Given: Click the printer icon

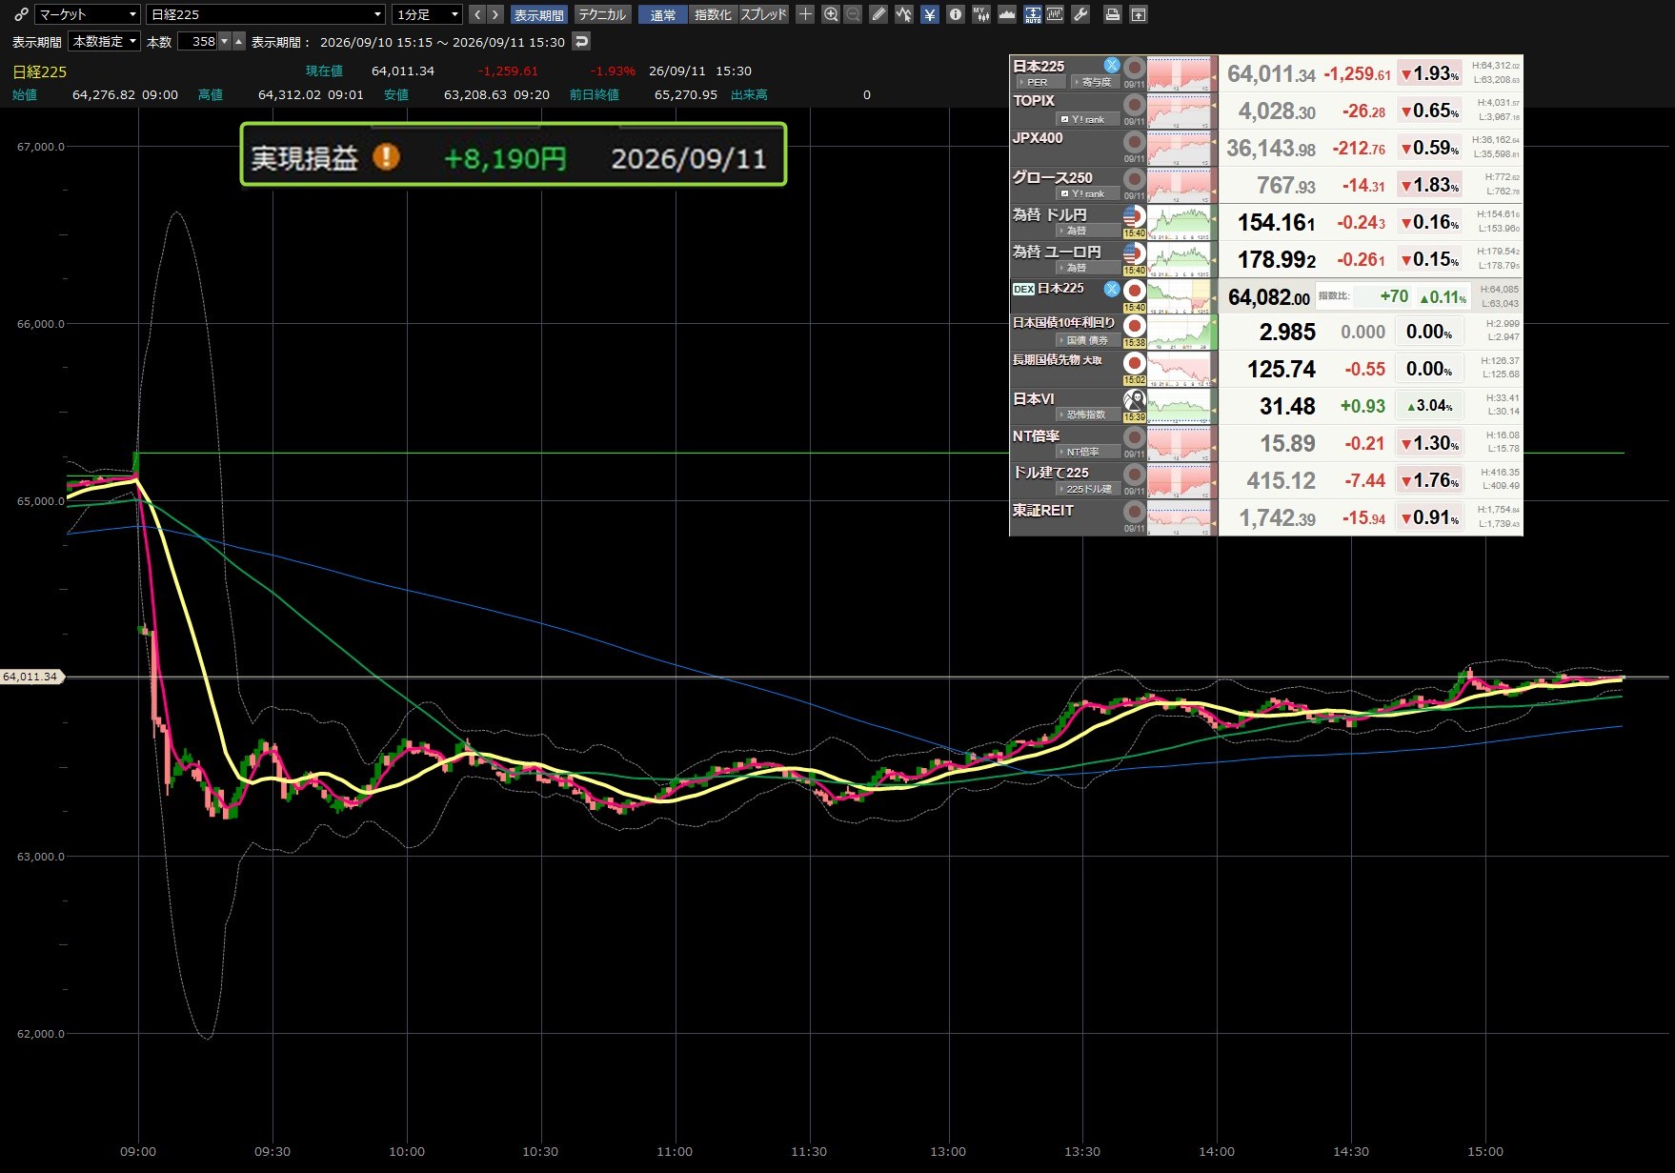Looking at the screenshot, I should [1112, 14].
